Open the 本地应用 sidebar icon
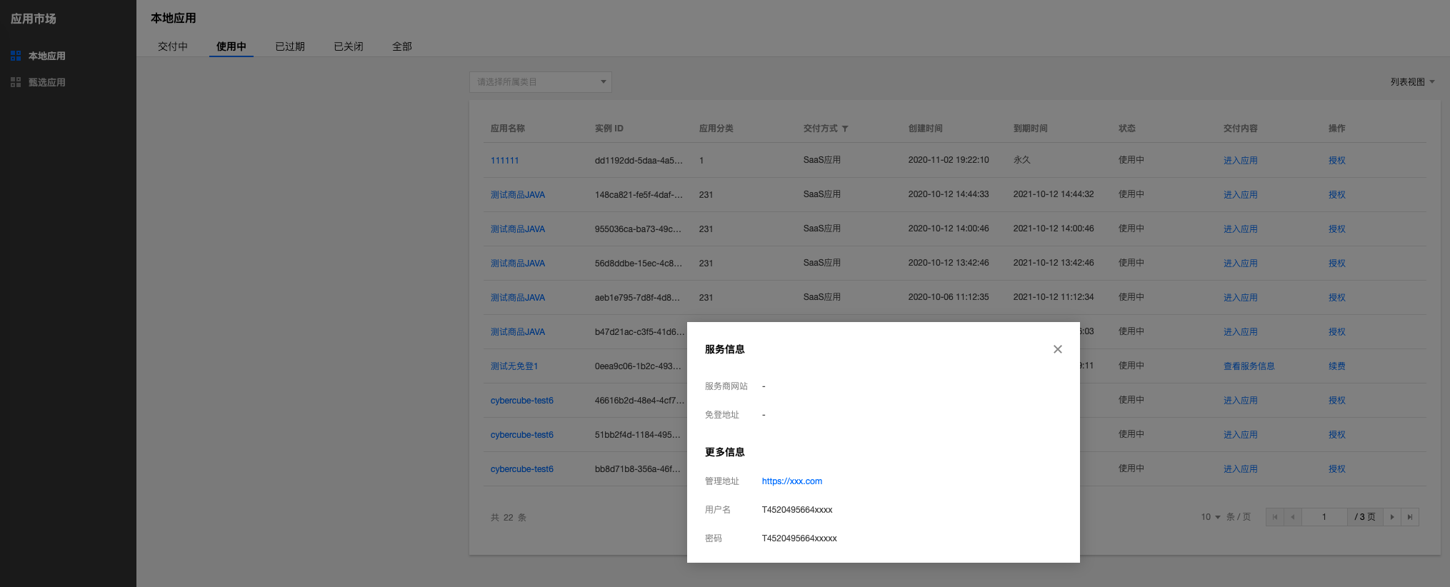 (x=16, y=56)
